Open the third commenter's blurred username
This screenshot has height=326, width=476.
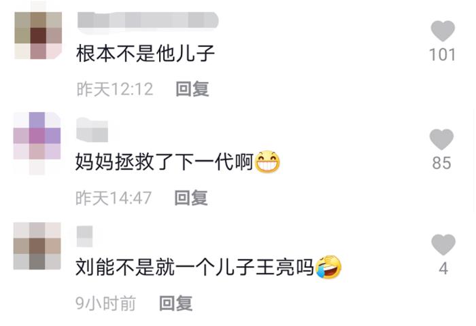click(x=84, y=236)
